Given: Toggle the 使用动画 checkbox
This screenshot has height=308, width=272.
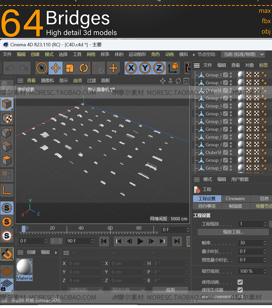Looking at the screenshot, I should (x=240, y=282).
